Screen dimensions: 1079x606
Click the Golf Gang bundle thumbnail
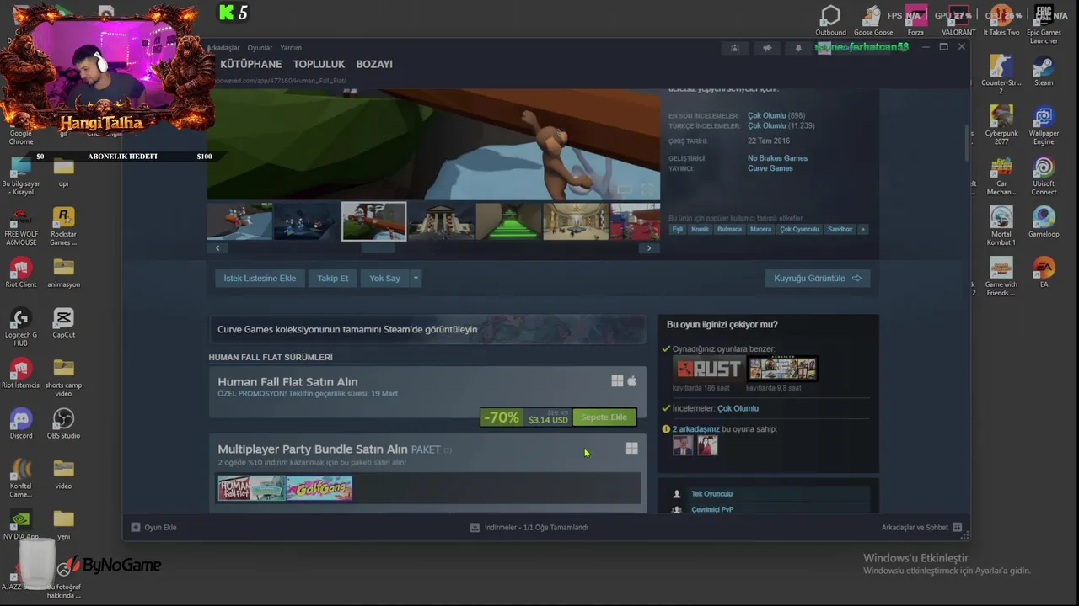click(x=319, y=488)
